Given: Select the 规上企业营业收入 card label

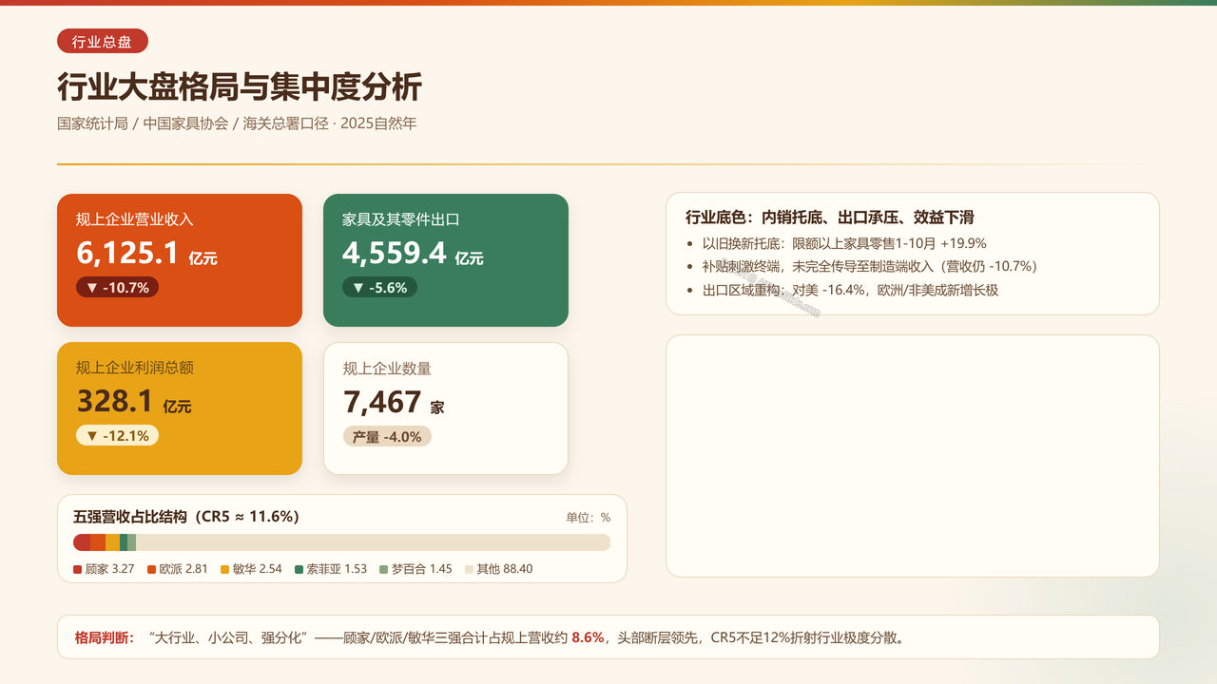Looking at the screenshot, I should [x=135, y=219].
